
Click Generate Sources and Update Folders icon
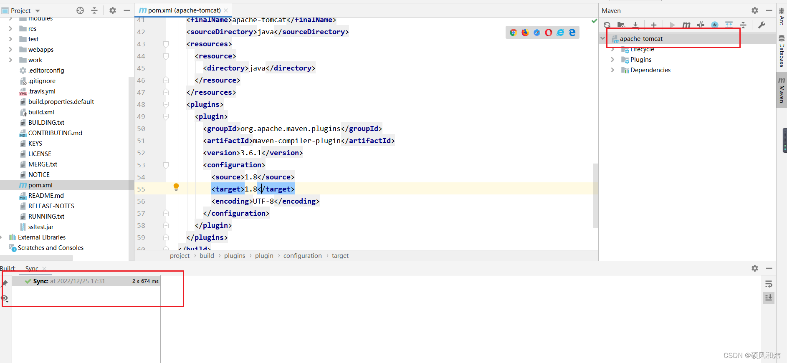click(x=621, y=25)
